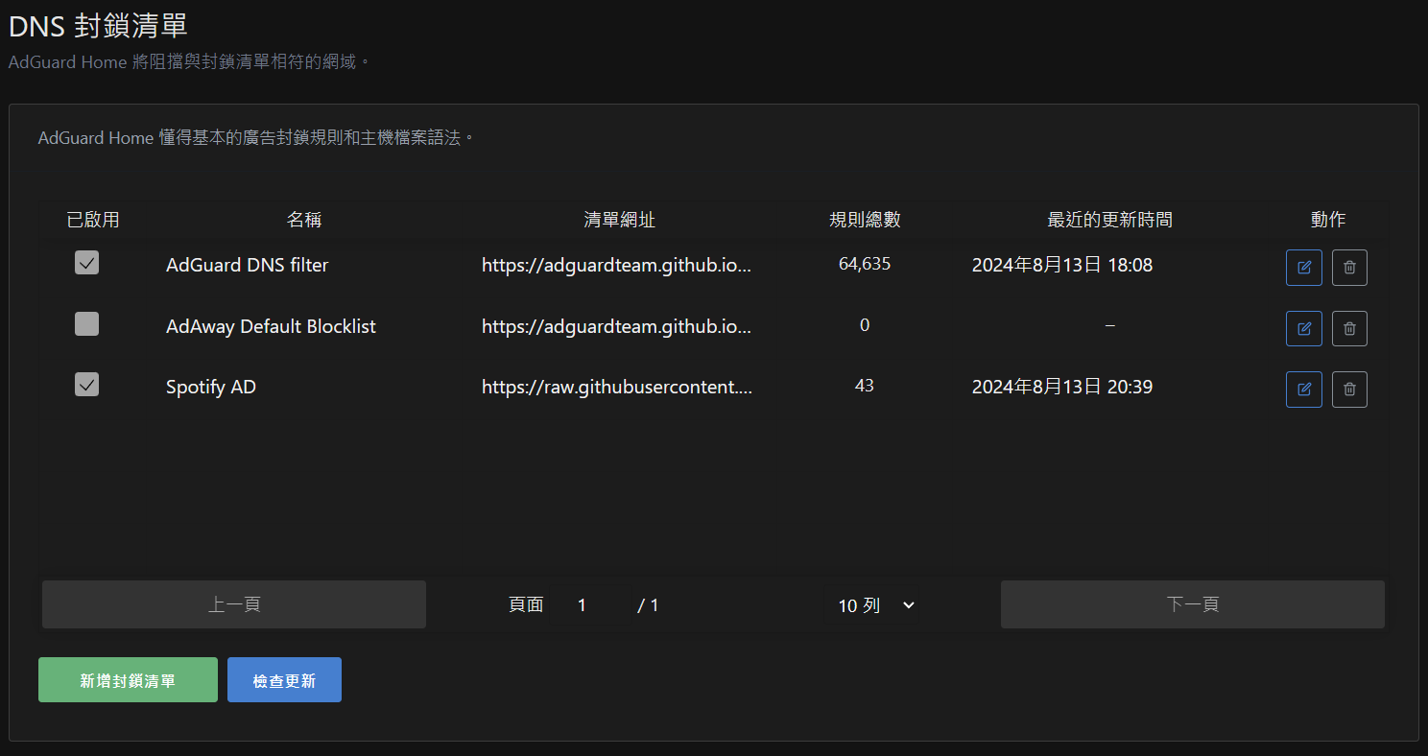Open the Spotify AD raw.githubusercontent URL
Screen dimensions: 1428x756
tap(619, 387)
